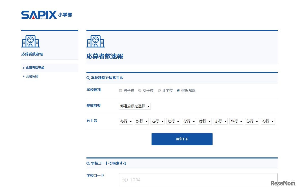Open the わ行 dropdown
Image resolution: width=299 pixels, height=189 pixels.
pyautogui.click(x=268, y=121)
